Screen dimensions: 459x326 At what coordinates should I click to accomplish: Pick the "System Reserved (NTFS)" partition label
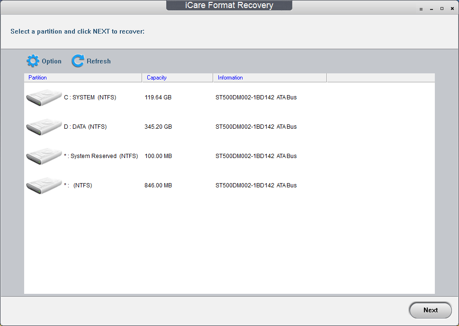pos(104,156)
